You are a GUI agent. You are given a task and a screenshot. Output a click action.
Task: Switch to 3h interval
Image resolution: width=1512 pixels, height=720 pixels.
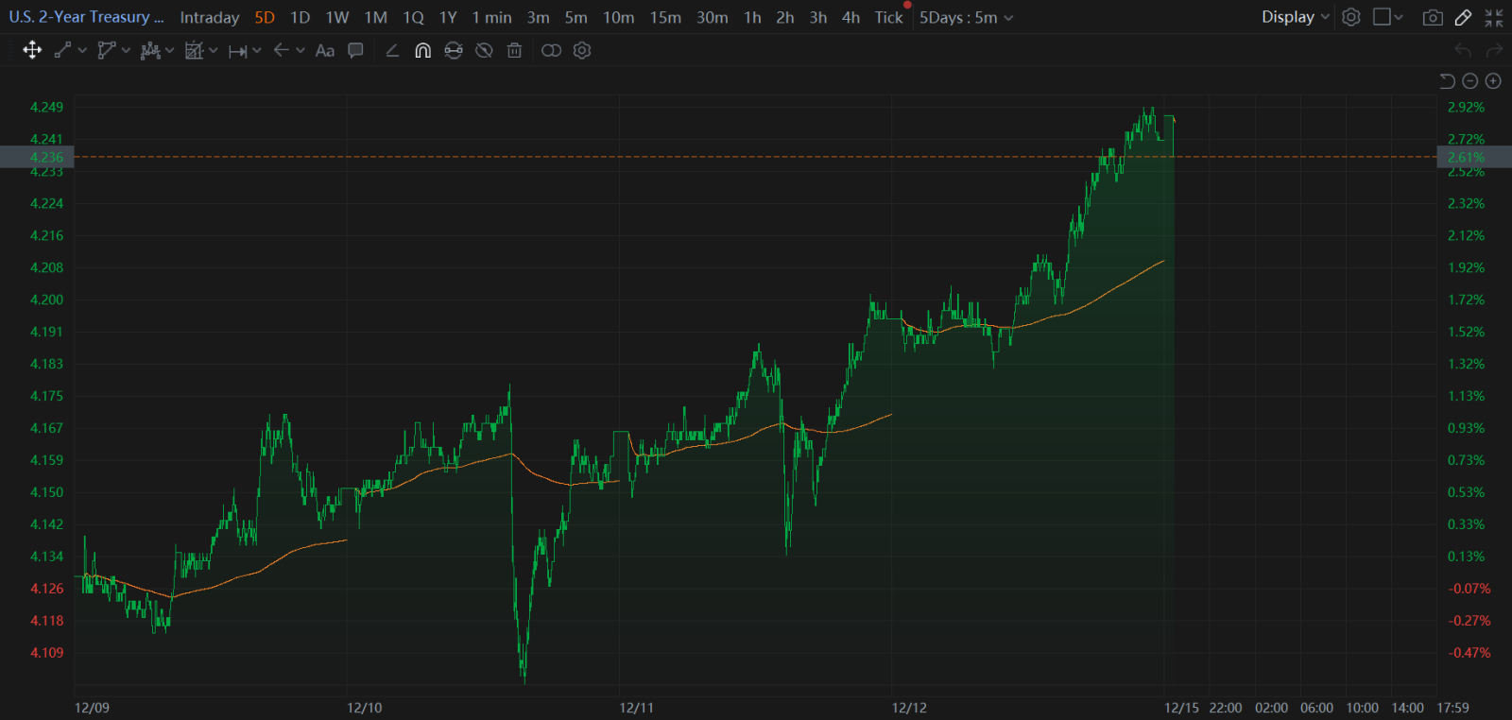(x=818, y=17)
